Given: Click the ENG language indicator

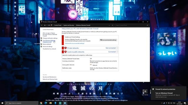Looking at the screenshot, I should coord(174,103).
